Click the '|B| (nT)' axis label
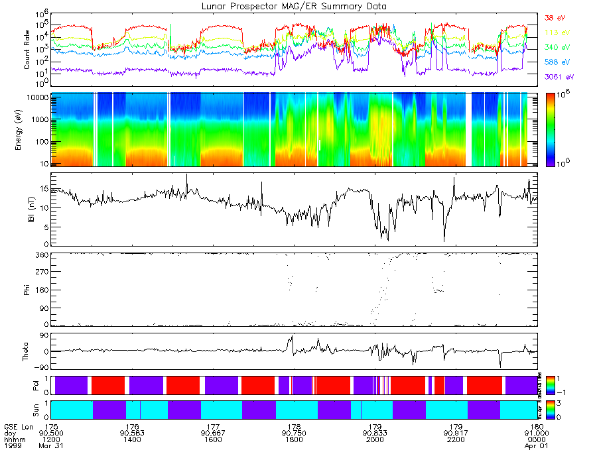The image size is (597, 464). pos(31,209)
